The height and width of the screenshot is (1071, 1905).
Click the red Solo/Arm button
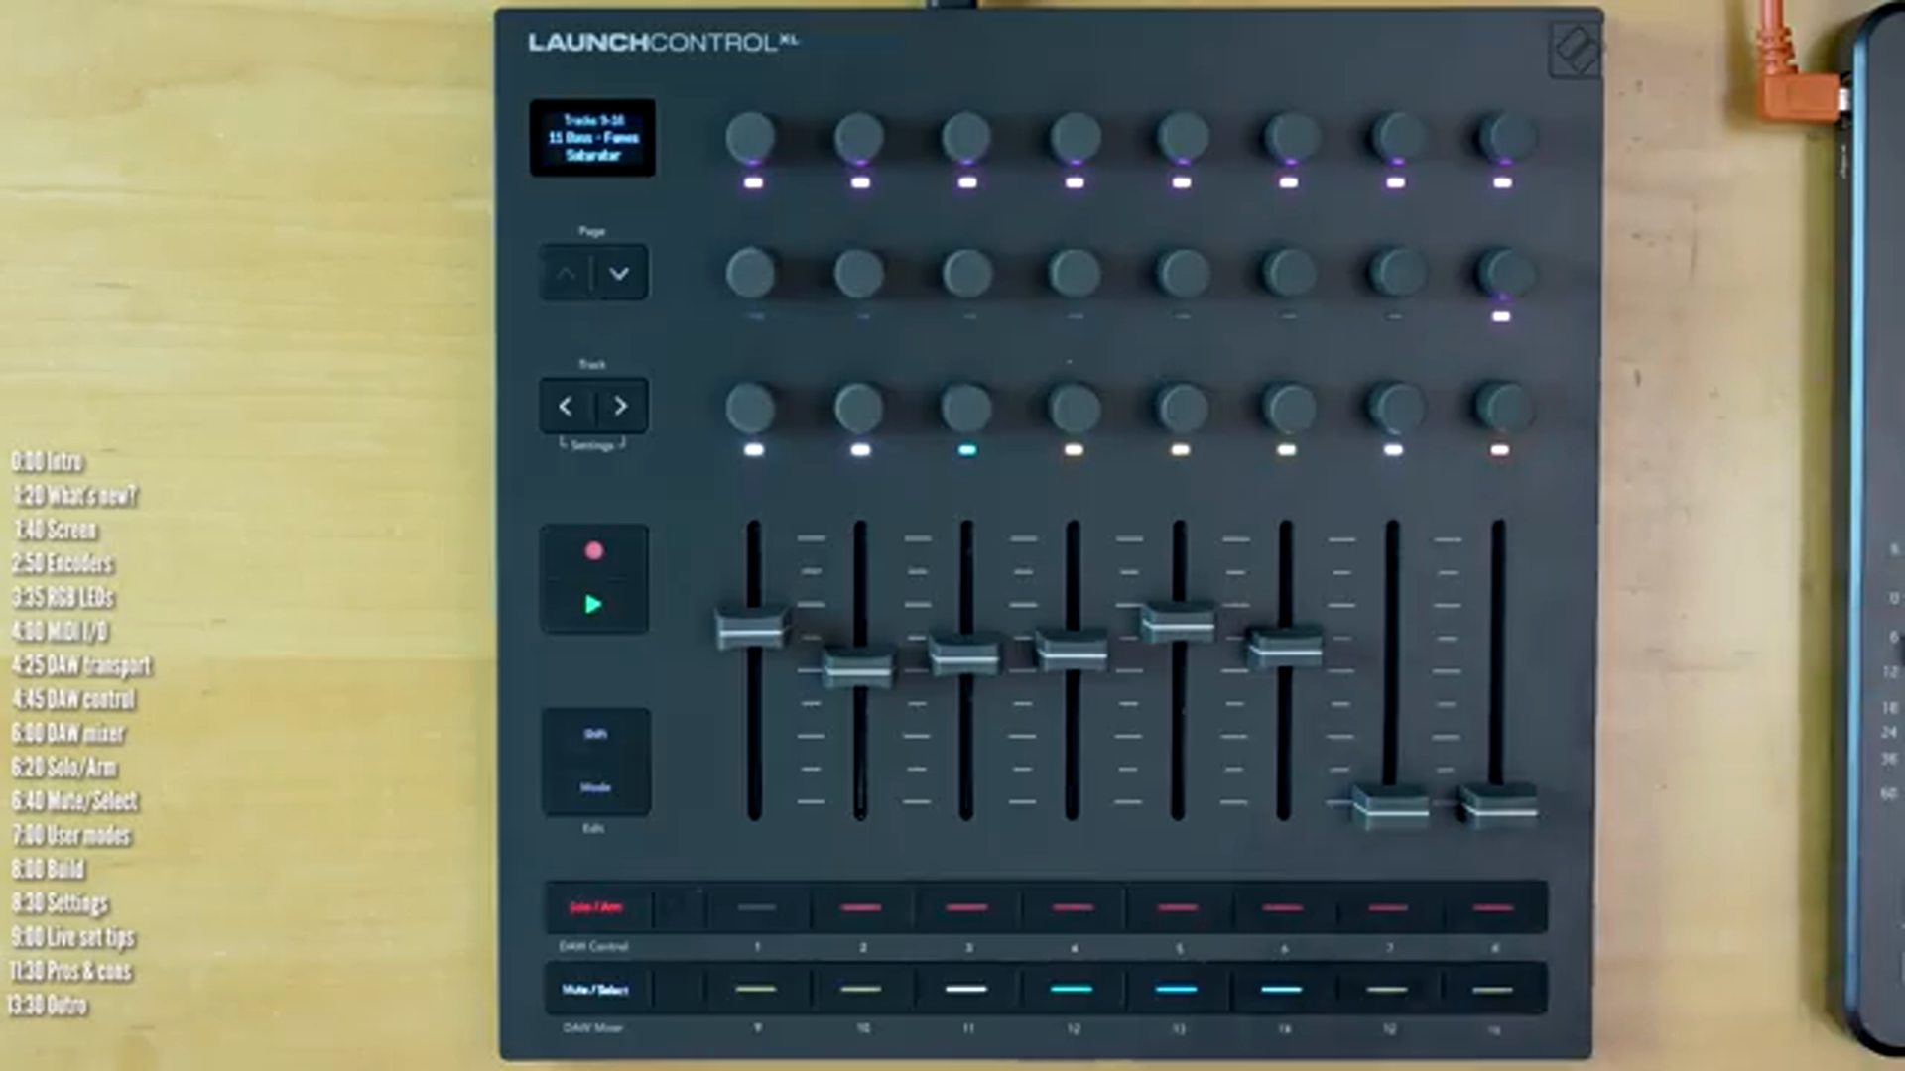(x=595, y=907)
